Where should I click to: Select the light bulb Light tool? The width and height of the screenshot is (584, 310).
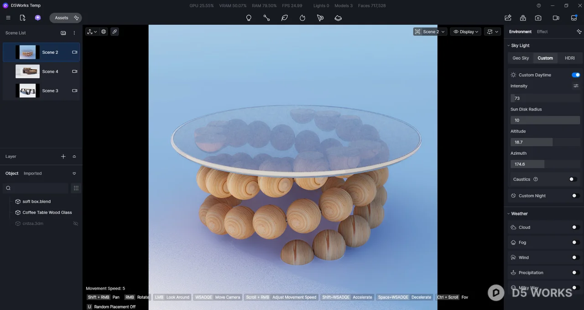coord(249,18)
